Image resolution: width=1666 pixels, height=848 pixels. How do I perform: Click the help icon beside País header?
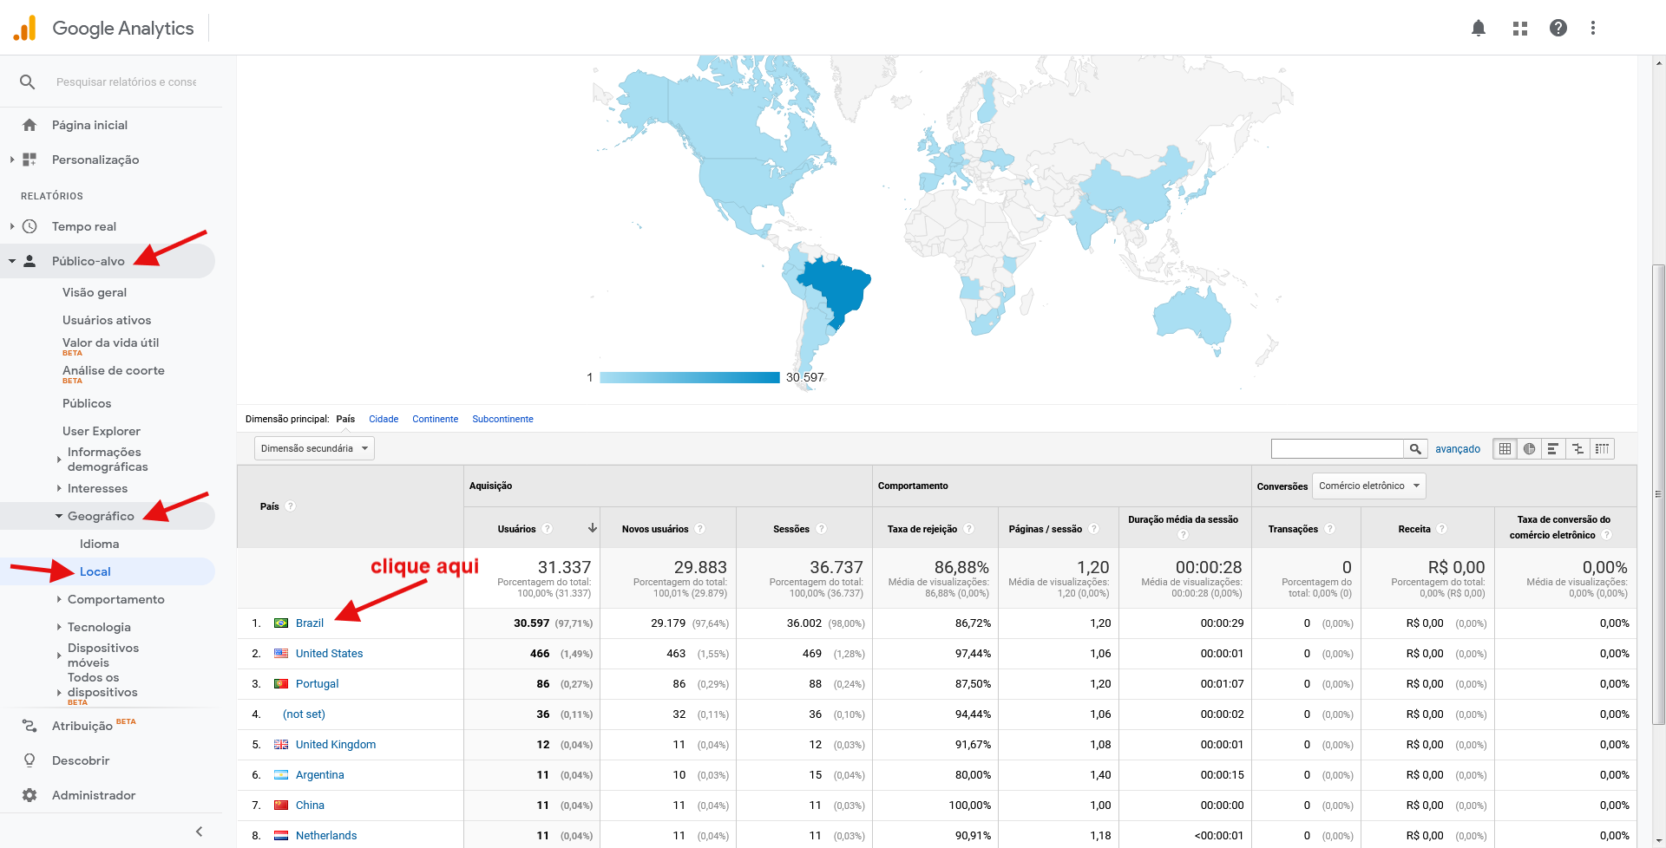(x=291, y=506)
